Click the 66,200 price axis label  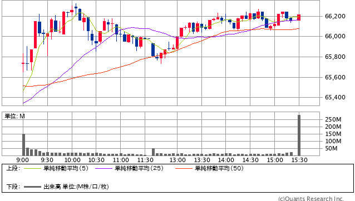(x=335, y=16)
